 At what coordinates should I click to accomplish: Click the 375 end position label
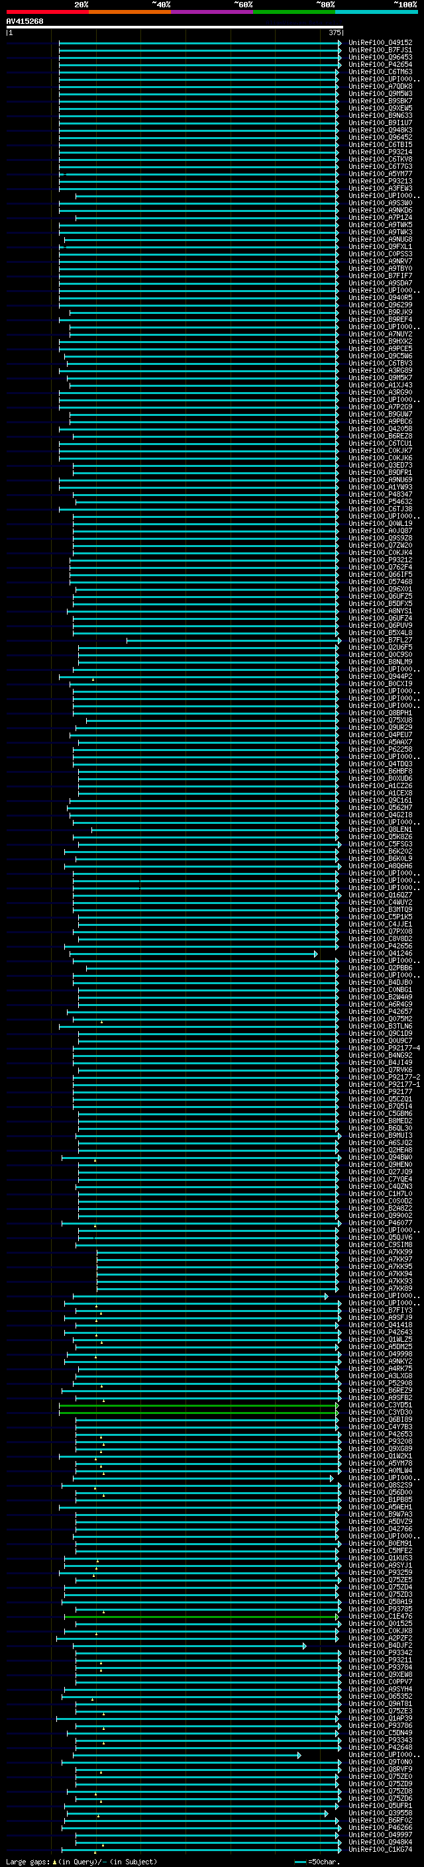[x=335, y=32]
